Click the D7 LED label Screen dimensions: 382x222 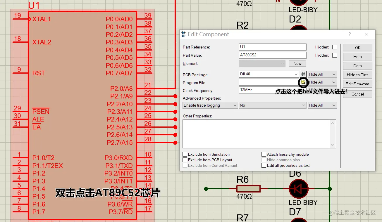[295, 212]
